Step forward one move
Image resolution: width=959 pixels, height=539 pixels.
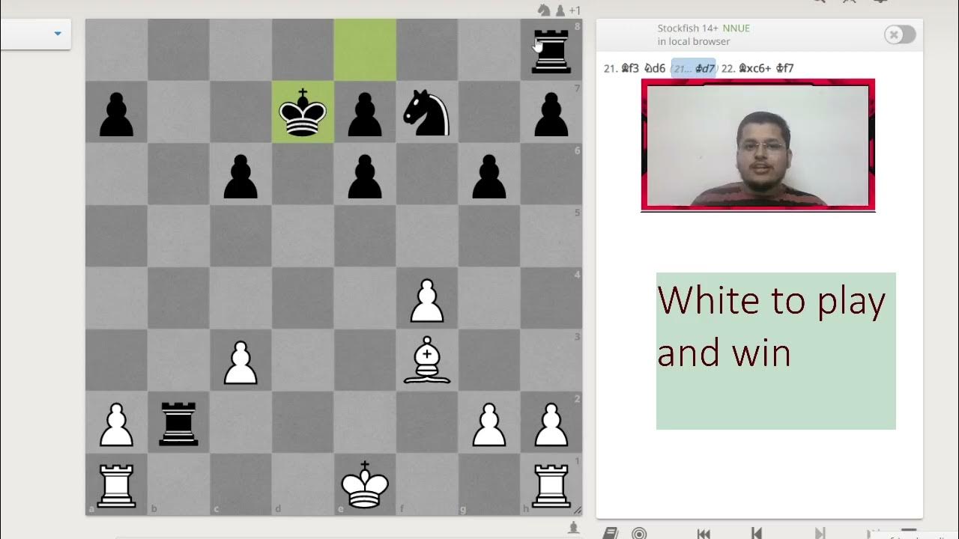pyautogui.click(x=820, y=533)
